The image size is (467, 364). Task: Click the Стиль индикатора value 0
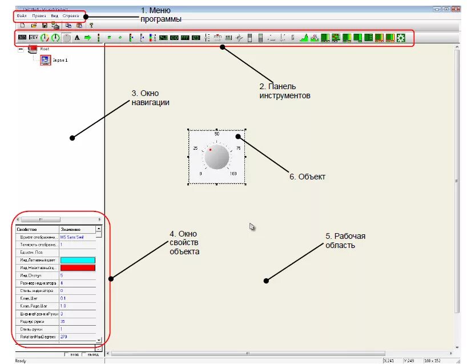62,291
